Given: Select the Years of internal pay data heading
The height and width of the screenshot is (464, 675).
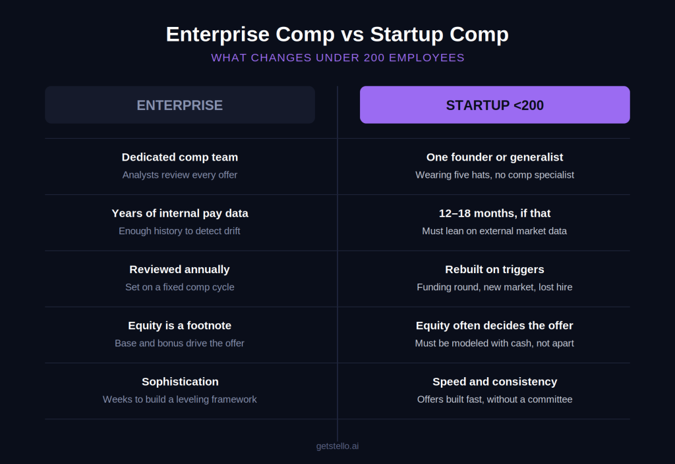Looking at the screenshot, I should click(x=180, y=213).
